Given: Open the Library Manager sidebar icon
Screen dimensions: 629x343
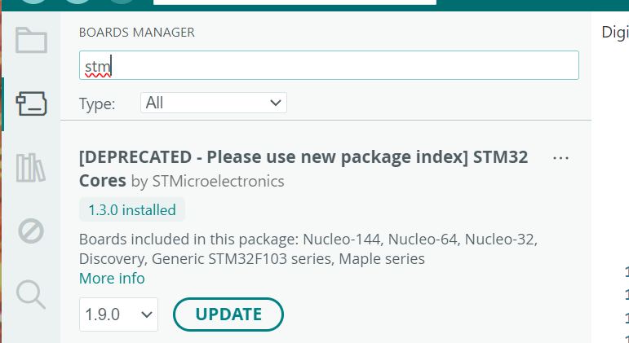Looking at the screenshot, I should click(x=31, y=167).
